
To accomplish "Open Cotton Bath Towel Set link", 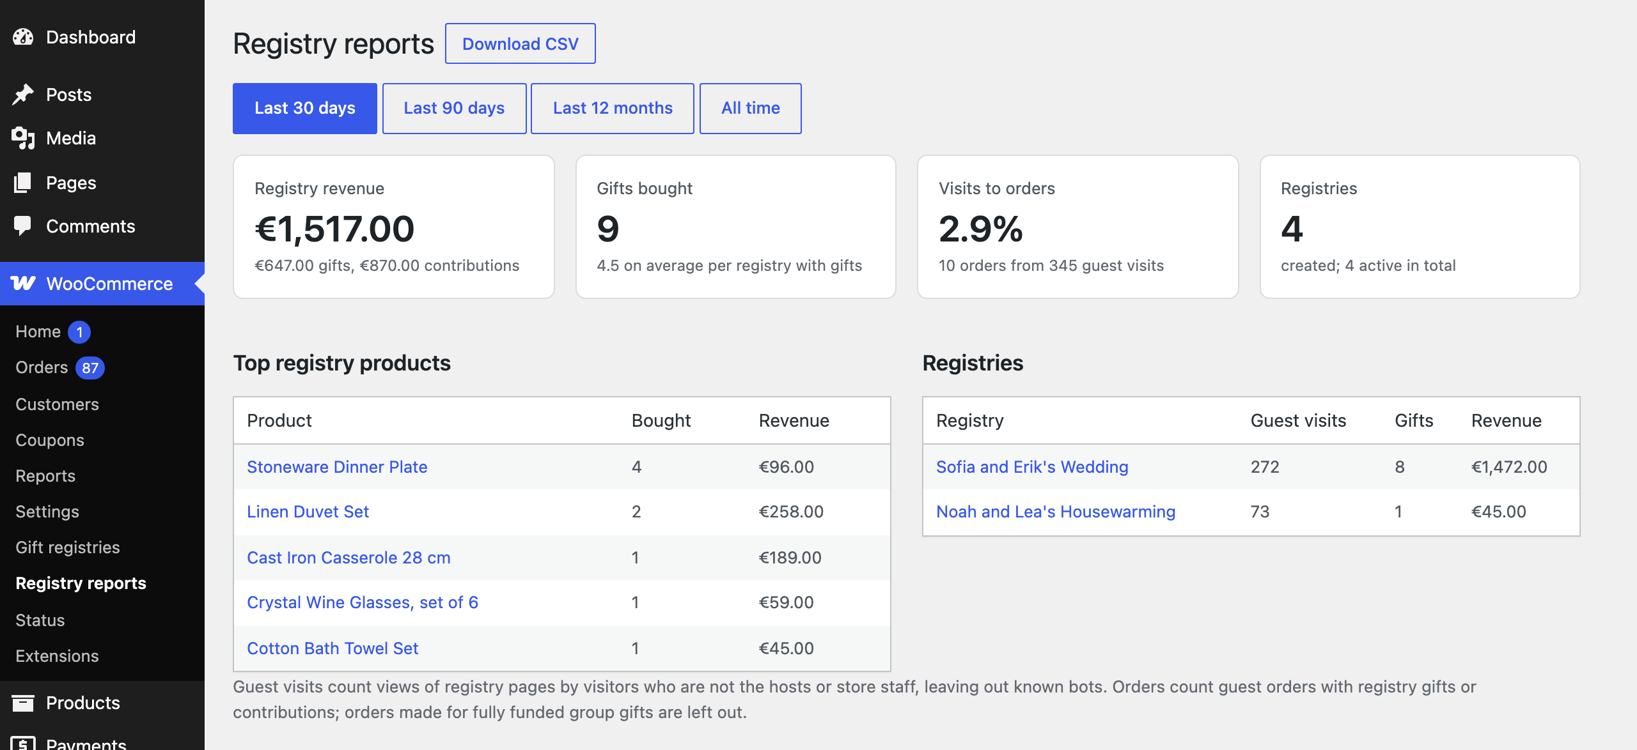I will click(333, 648).
